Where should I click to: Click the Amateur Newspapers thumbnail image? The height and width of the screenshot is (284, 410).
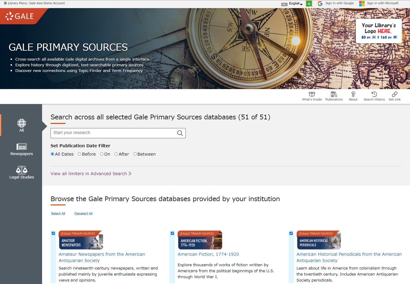81,240
